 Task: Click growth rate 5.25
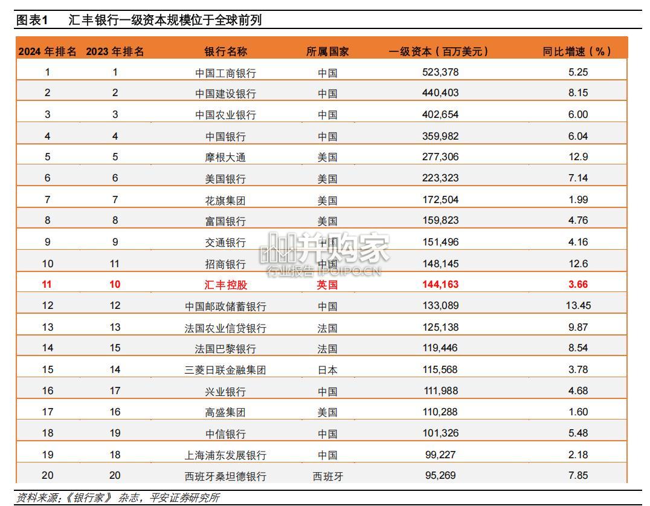point(578,72)
